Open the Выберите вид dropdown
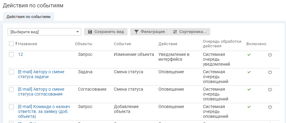 44,32
